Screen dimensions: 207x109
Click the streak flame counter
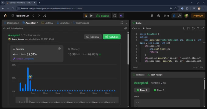pos(166,16)
